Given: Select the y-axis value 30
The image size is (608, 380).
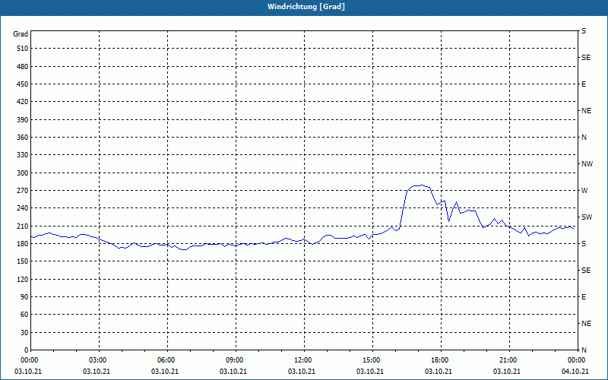Looking at the screenshot, I should click(x=24, y=333).
